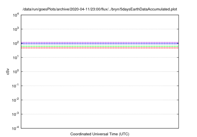Click the red dashed line
Image resolution: width=197 pixels, height=137 pixels.
[x=100, y=48]
